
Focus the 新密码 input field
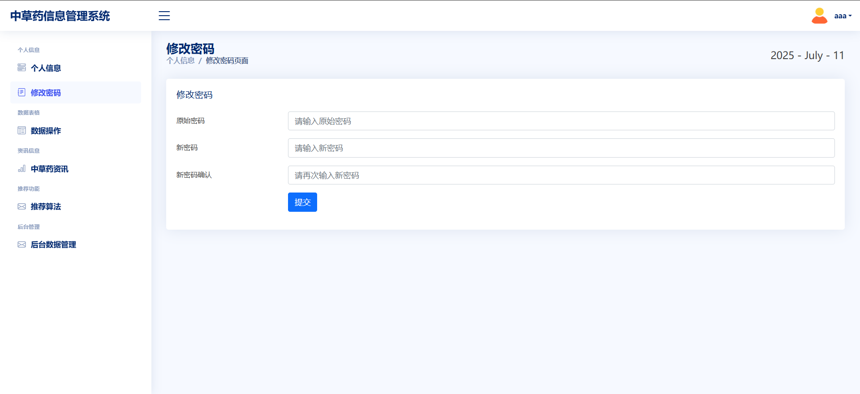tap(561, 148)
